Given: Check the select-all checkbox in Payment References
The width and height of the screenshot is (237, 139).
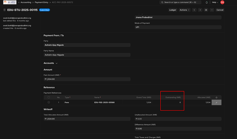Looking at the screenshot, I should [x=49, y=97].
